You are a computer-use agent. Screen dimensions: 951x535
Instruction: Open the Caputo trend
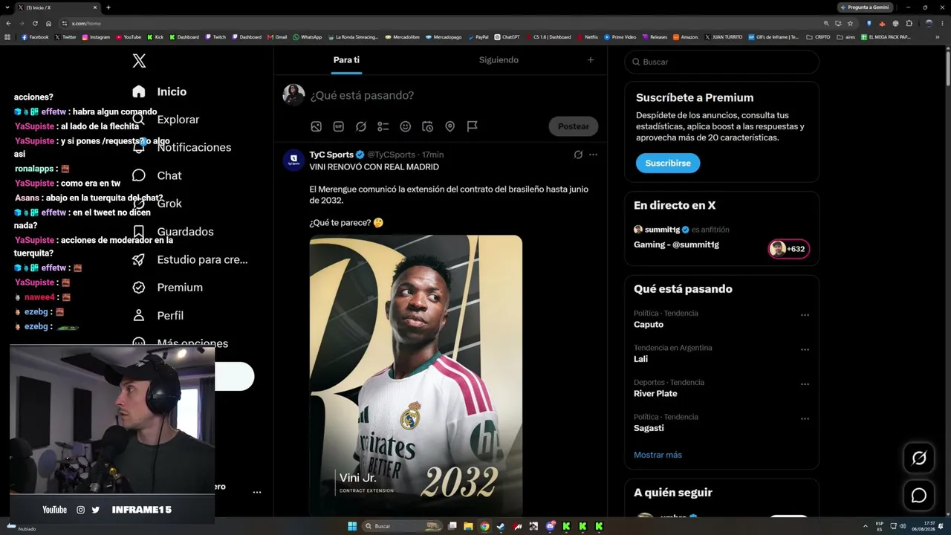pyautogui.click(x=649, y=325)
